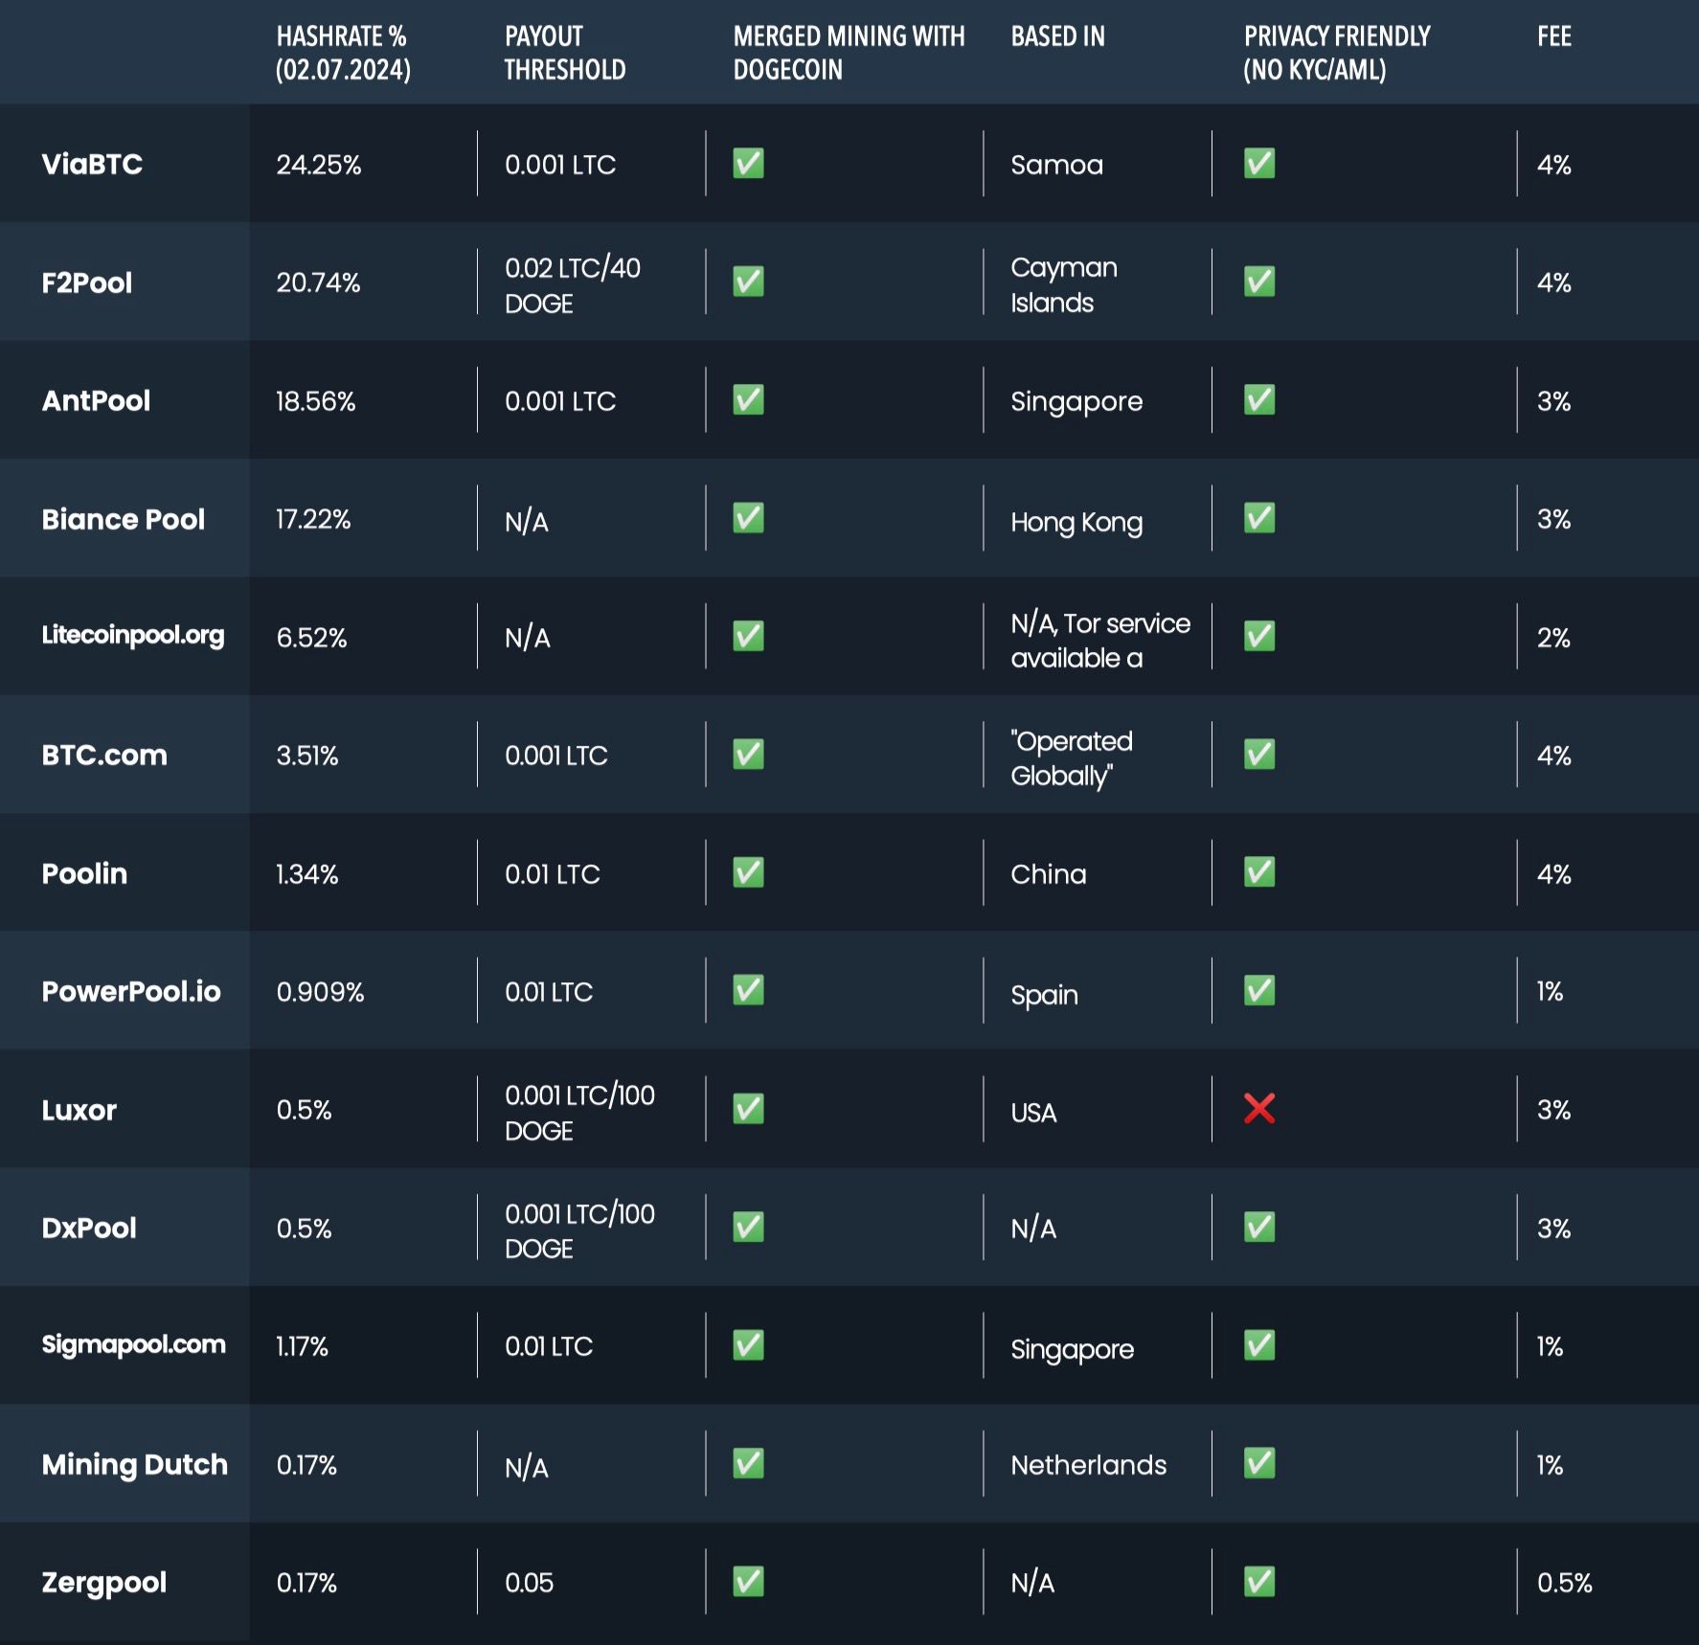Click Biance Pool's privacy friendly checkmark

tap(1259, 518)
